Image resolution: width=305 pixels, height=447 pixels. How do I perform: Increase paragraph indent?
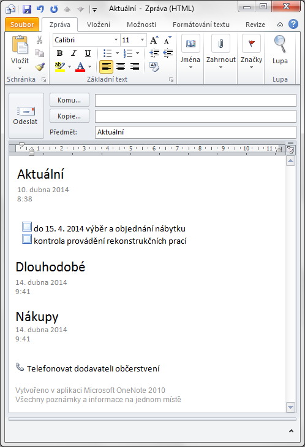point(168,53)
